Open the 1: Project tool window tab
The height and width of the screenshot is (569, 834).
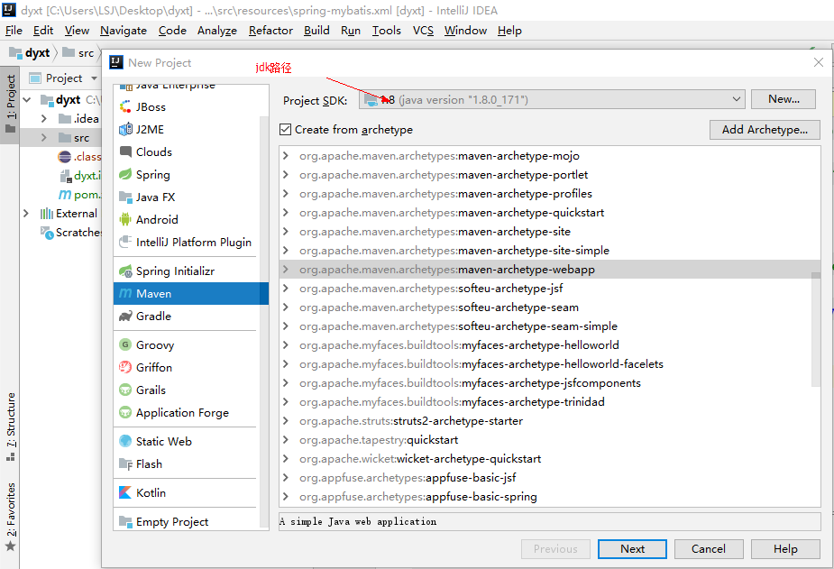pyautogui.click(x=10, y=105)
